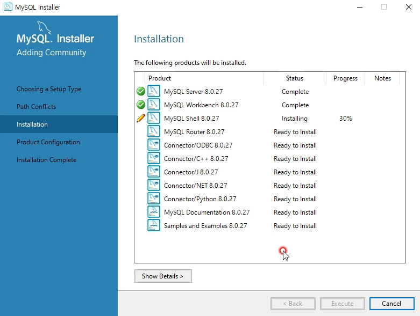Click the MySQL Installer title bar icon
This screenshot has height=316, width=420.
pyautogui.click(x=8, y=7)
